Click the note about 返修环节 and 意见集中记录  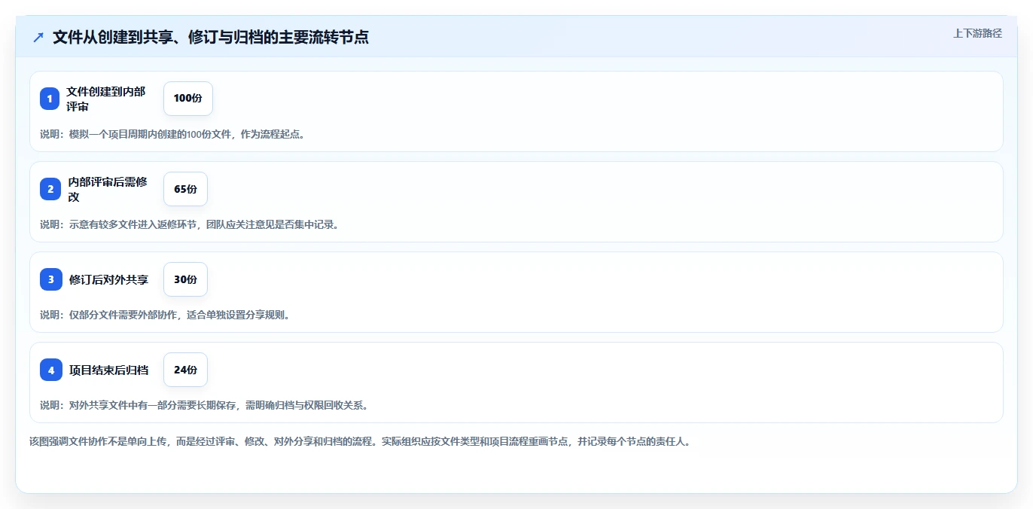pyautogui.click(x=190, y=224)
